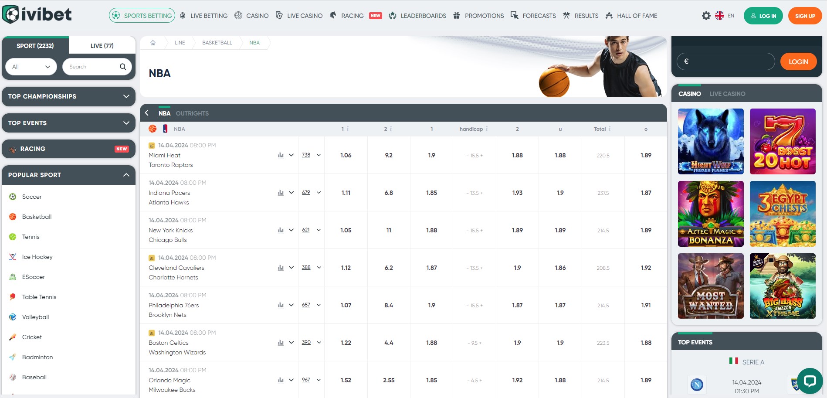The image size is (827, 398).
Task: Expand chevron next to stats for Cleveland Cavaliers
Action: (x=291, y=268)
